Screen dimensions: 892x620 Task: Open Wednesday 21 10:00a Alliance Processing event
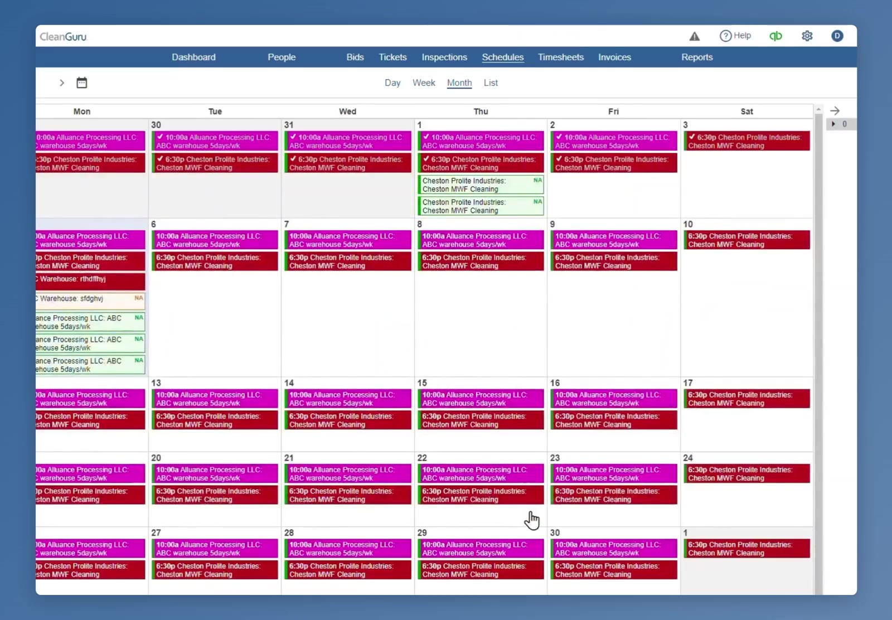pyautogui.click(x=348, y=473)
